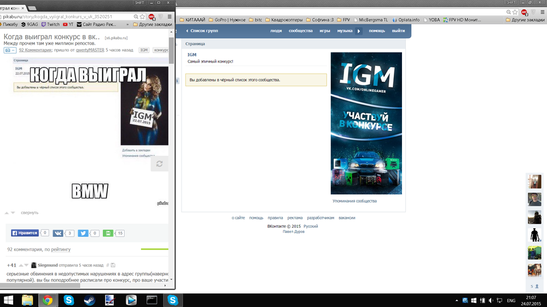The image size is (547, 307).
Task: Share the post via the VK icon
Action: pyautogui.click(x=58, y=233)
